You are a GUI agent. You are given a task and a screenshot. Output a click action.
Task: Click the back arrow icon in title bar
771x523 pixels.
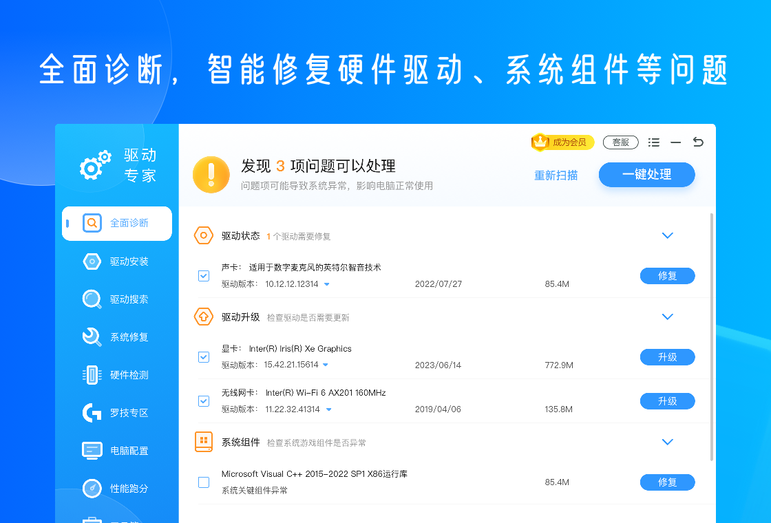pyautogui.click(x=698, y=142)
